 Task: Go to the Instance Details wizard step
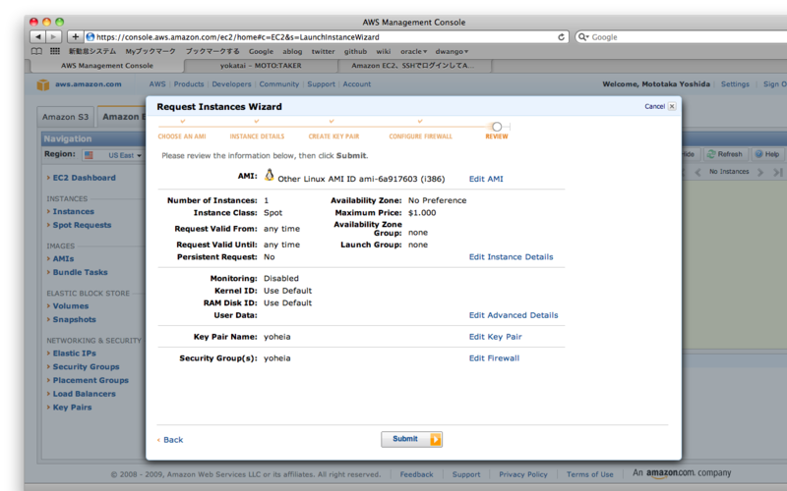[x=257, y=136]
